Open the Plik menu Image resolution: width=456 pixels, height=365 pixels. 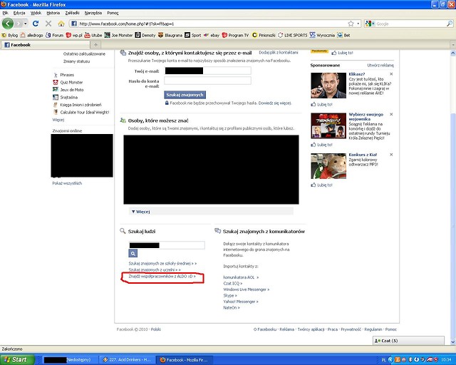click(5, 13)
